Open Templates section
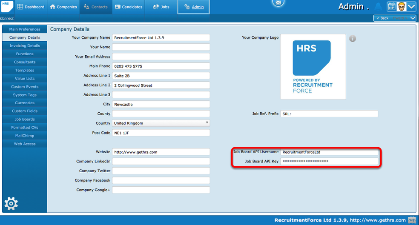The height and width of the screenshot is (225, 419). click(x=25, y=70)
